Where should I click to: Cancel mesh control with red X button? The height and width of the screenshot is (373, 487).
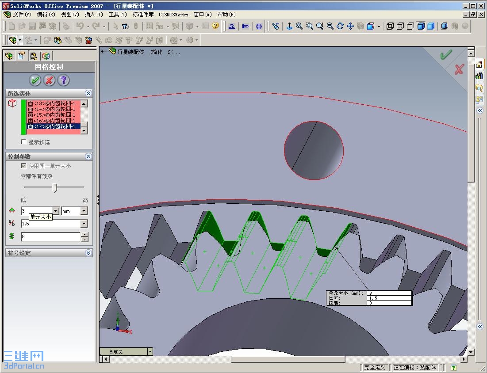pos(49,80)
